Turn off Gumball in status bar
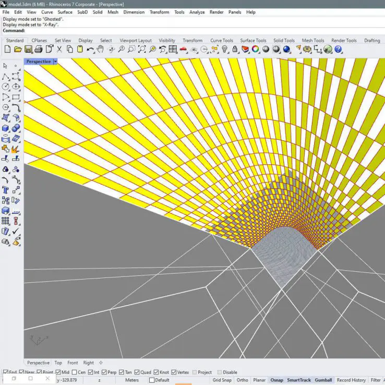Screen dimensions: 385x385 pyautogui.click(x=323, y=380)
